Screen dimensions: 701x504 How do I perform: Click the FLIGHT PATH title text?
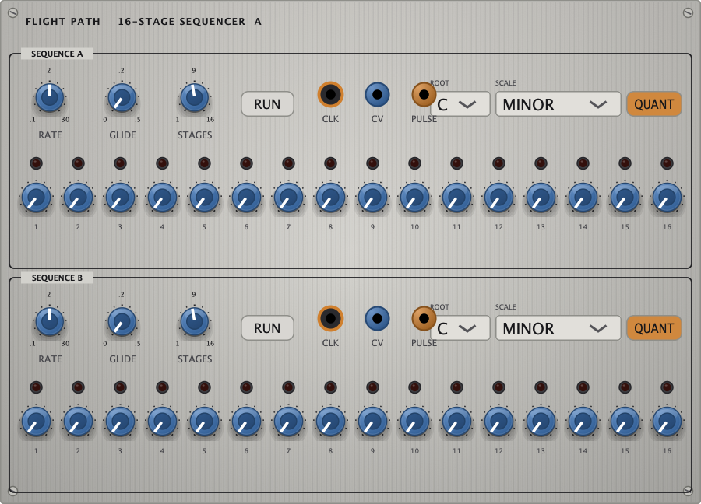click(x=63, y=22)
